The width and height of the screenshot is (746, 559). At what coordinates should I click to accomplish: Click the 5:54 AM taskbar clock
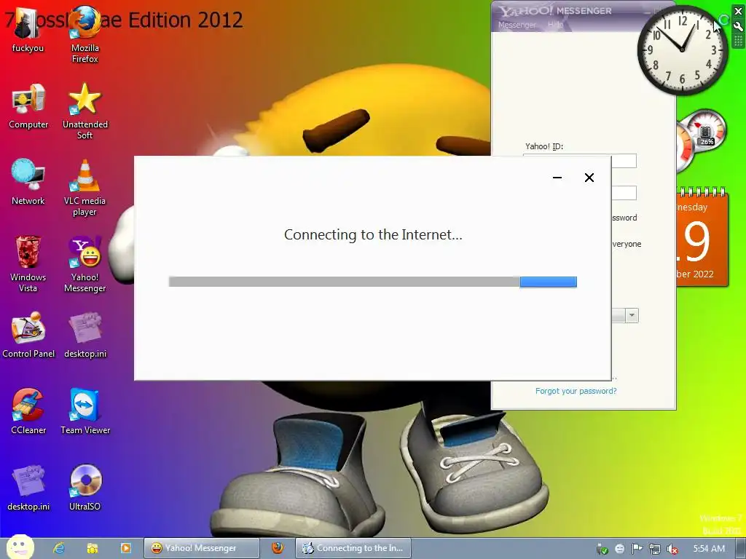point(709,549)
